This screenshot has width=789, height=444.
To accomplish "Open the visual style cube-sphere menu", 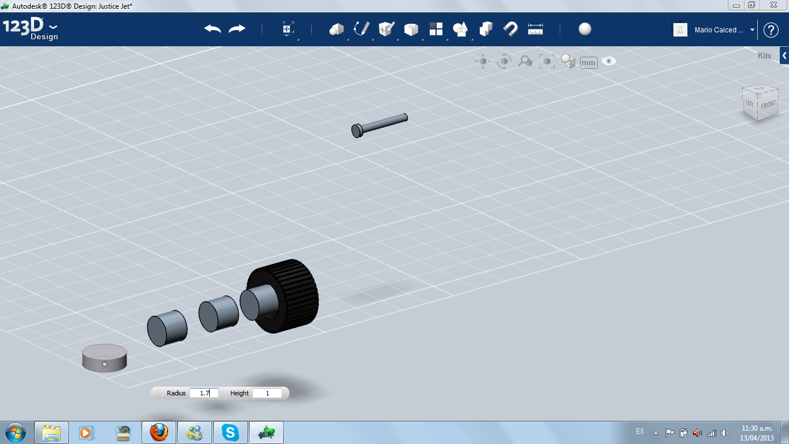I will (568, 61).
